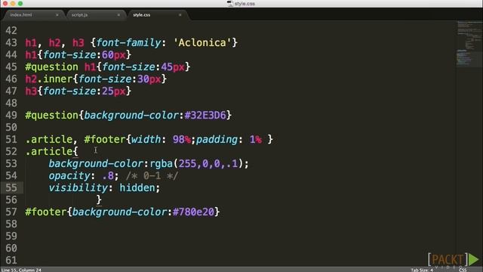The height and width of the screenshot is (272, 483).
Task: Close the index.html tab
Action: 57,15
